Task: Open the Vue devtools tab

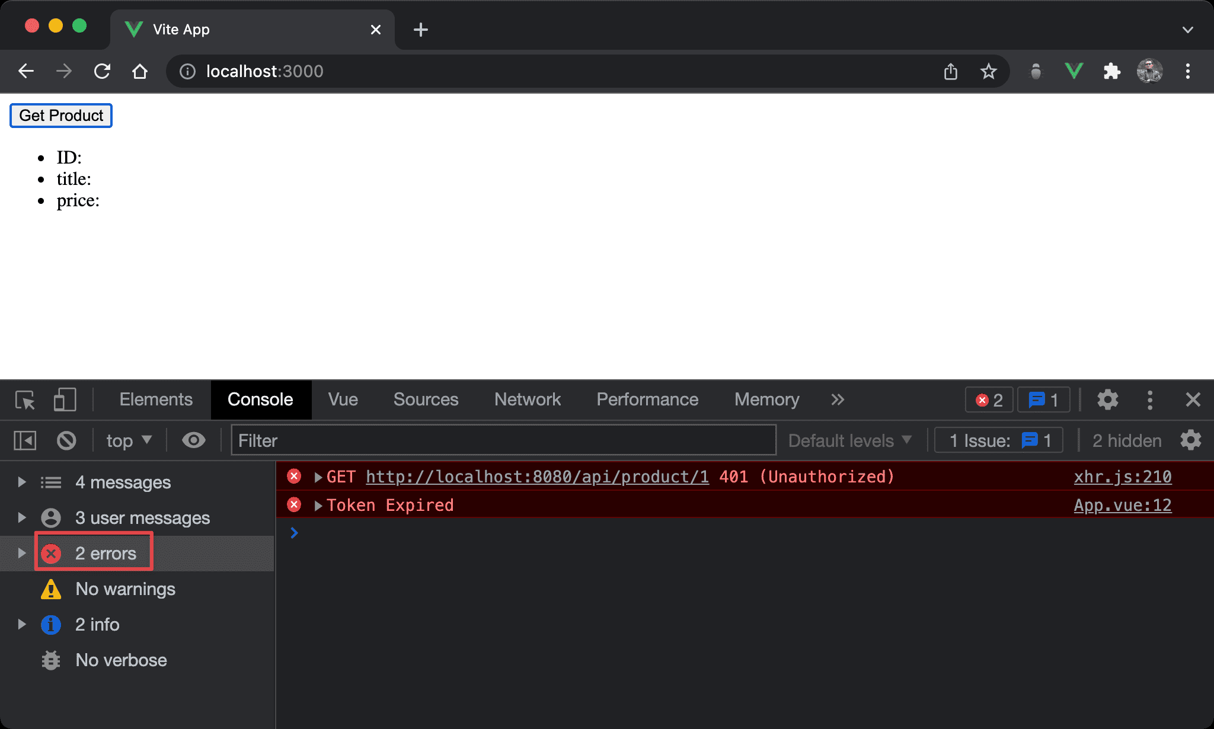Action: click(x=343, y=399)
